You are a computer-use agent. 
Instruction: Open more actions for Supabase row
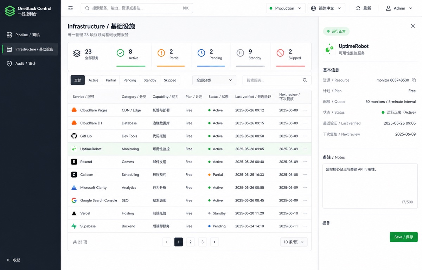pos(305,226)
